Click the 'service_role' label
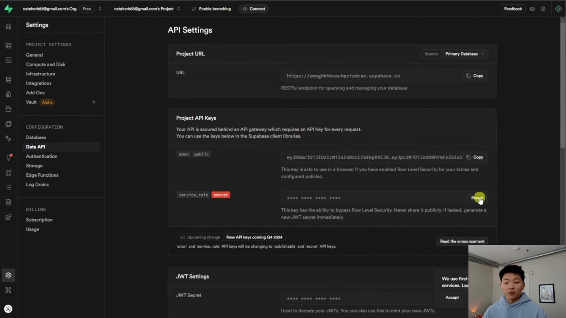Image resolution: width=566 pixels, height=318 pixels. click(193, 195)
